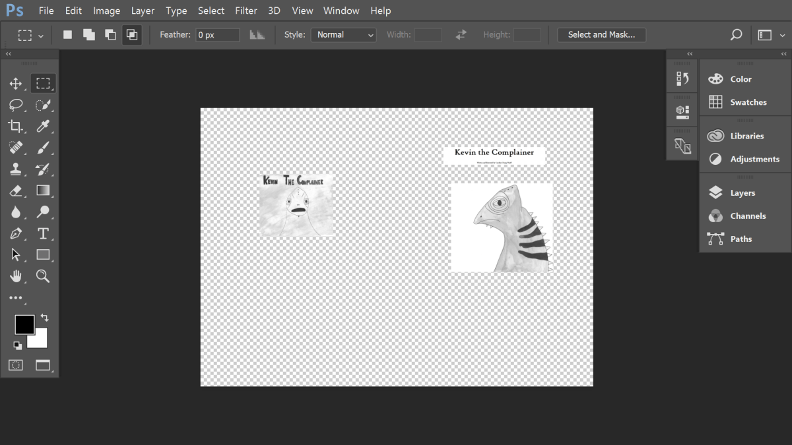Image resolution: width=792 pixels, height=445 pixels.
Task: Choose the Eraser tool
Action: point(16,191)
